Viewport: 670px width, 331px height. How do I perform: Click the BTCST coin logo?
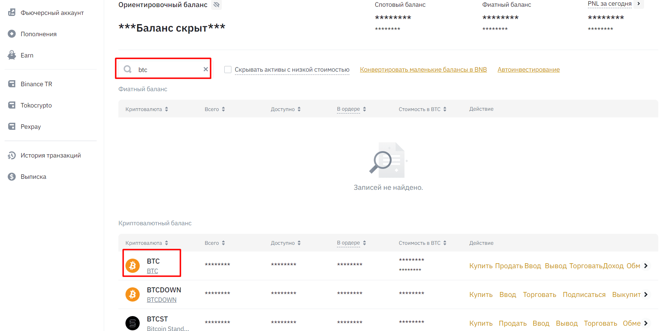point(133,323)
